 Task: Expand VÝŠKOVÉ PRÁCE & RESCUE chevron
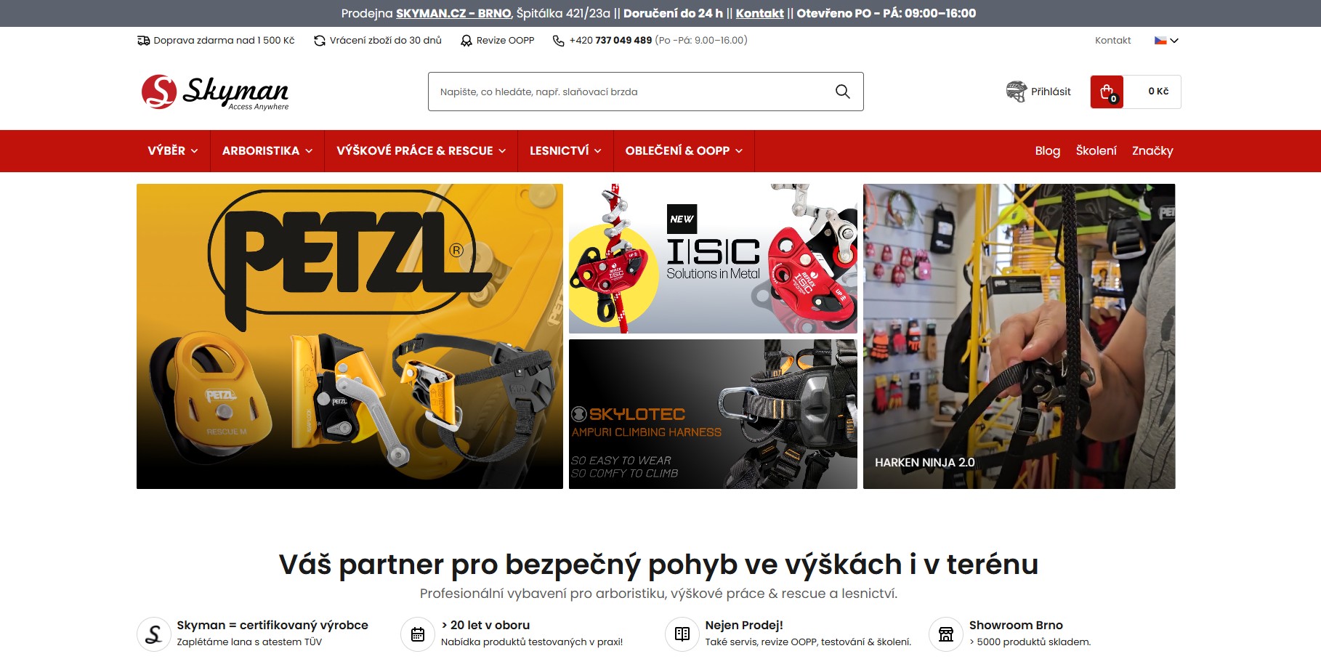502,151
